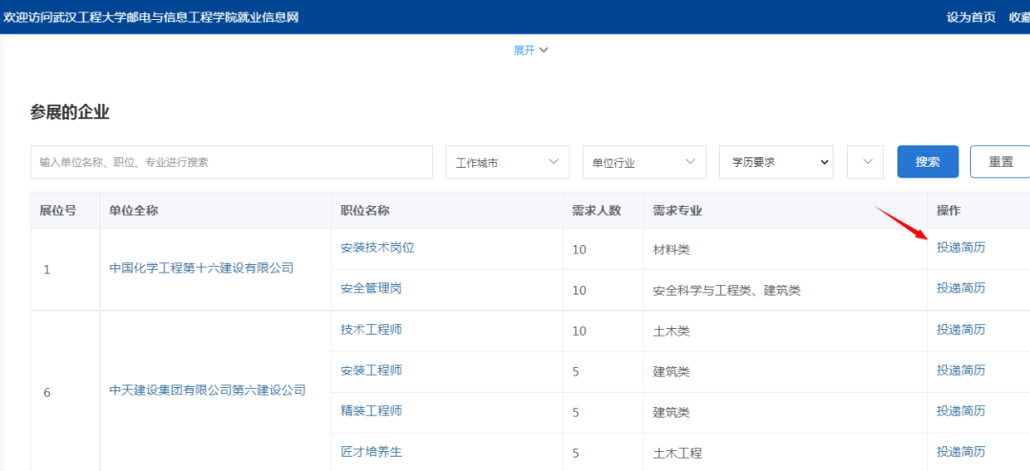Click 投递简历 for 安全管理岗

960,288
